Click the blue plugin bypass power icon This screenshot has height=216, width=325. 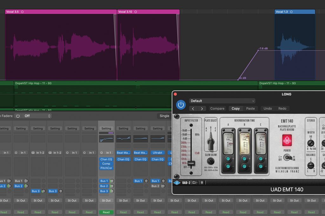point(181,105)
